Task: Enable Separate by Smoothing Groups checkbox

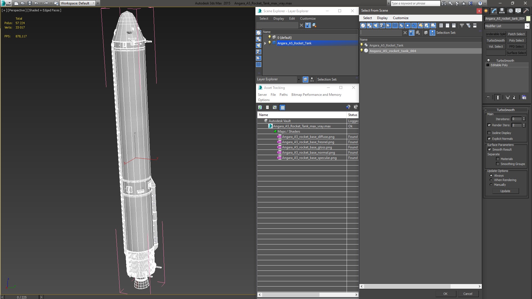Action: [x=498, y=164]
